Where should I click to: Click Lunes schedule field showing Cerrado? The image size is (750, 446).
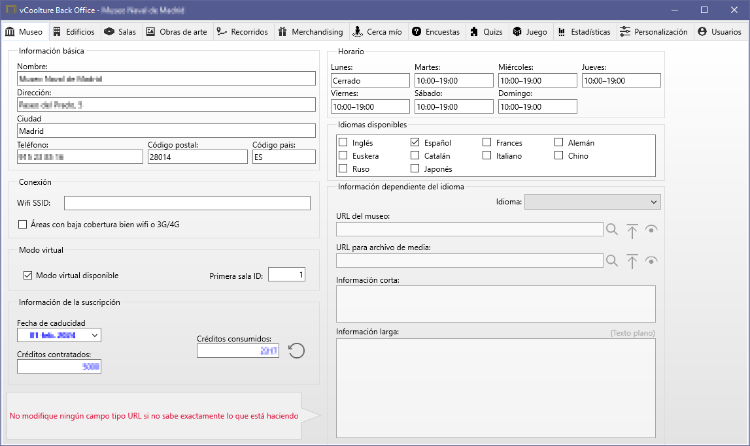click(370, 80)
